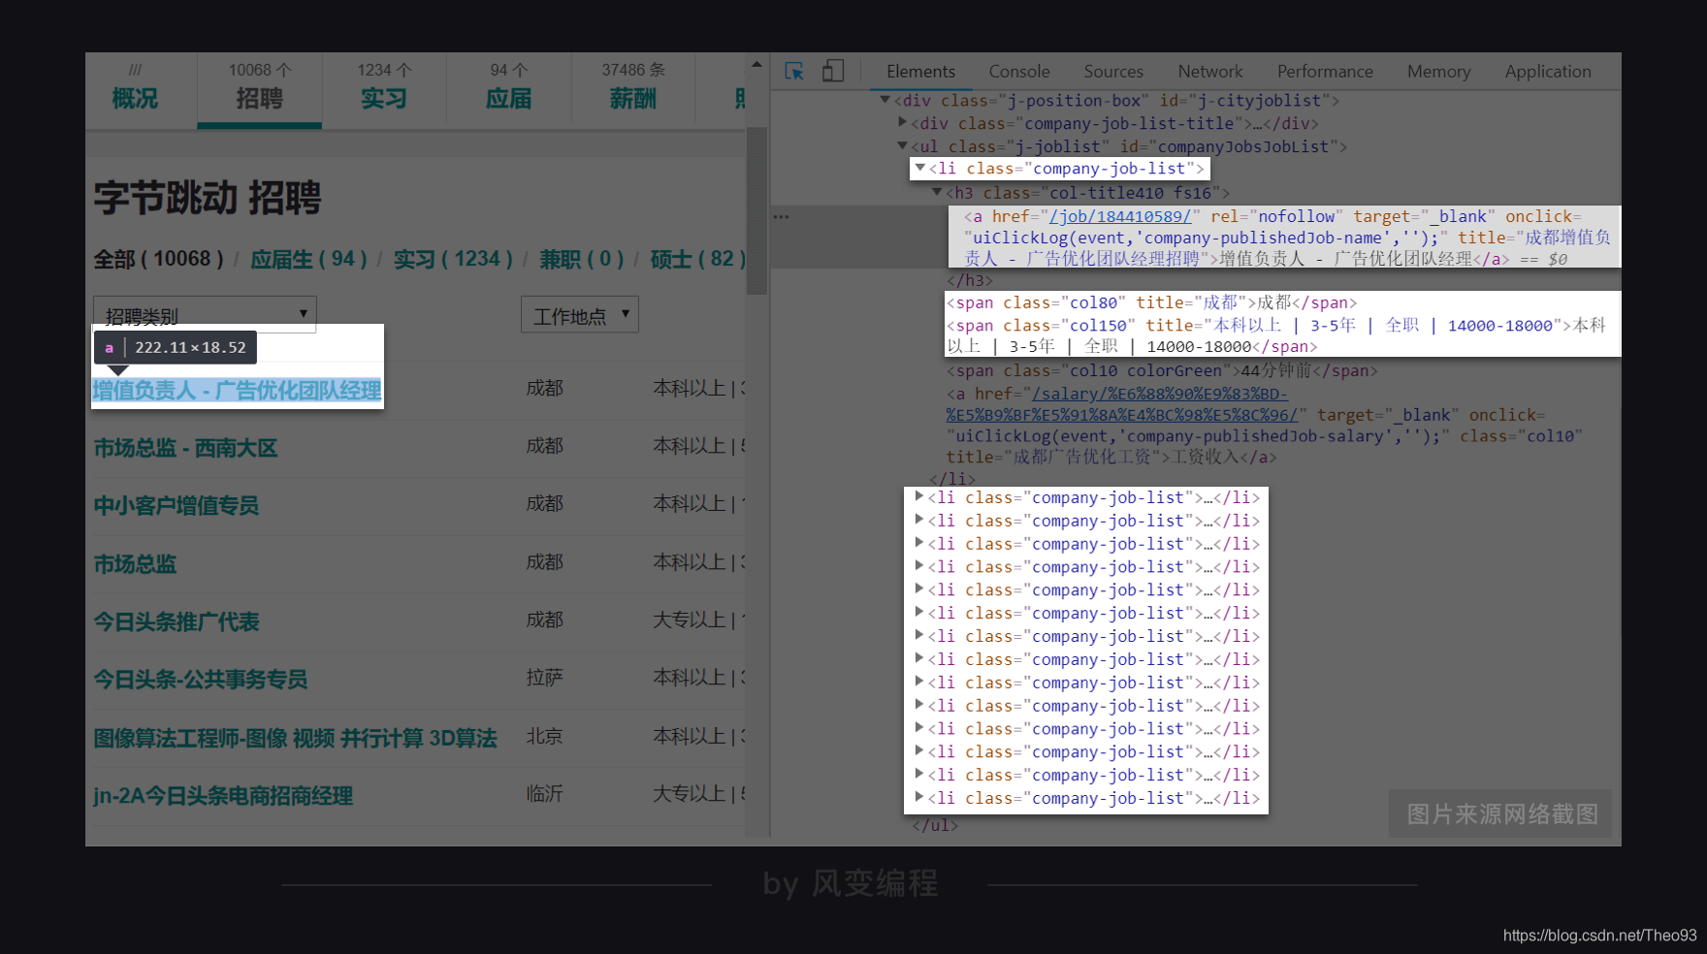
Task: Click the webpage vertical scrollbar thumb
Action: [x=757, y=210]
